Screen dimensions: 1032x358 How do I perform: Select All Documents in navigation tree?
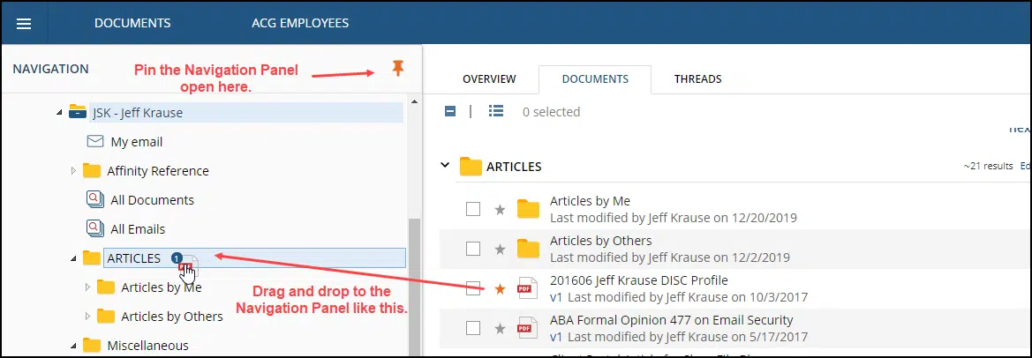(x=152, y=199)
